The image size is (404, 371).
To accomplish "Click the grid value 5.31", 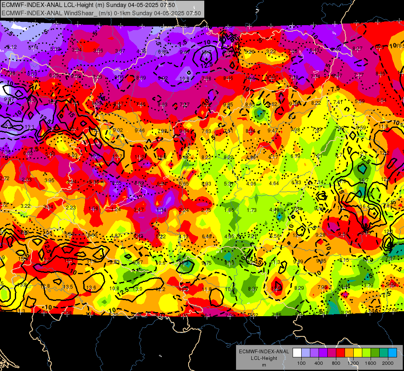I will click(x=229, y=183).
